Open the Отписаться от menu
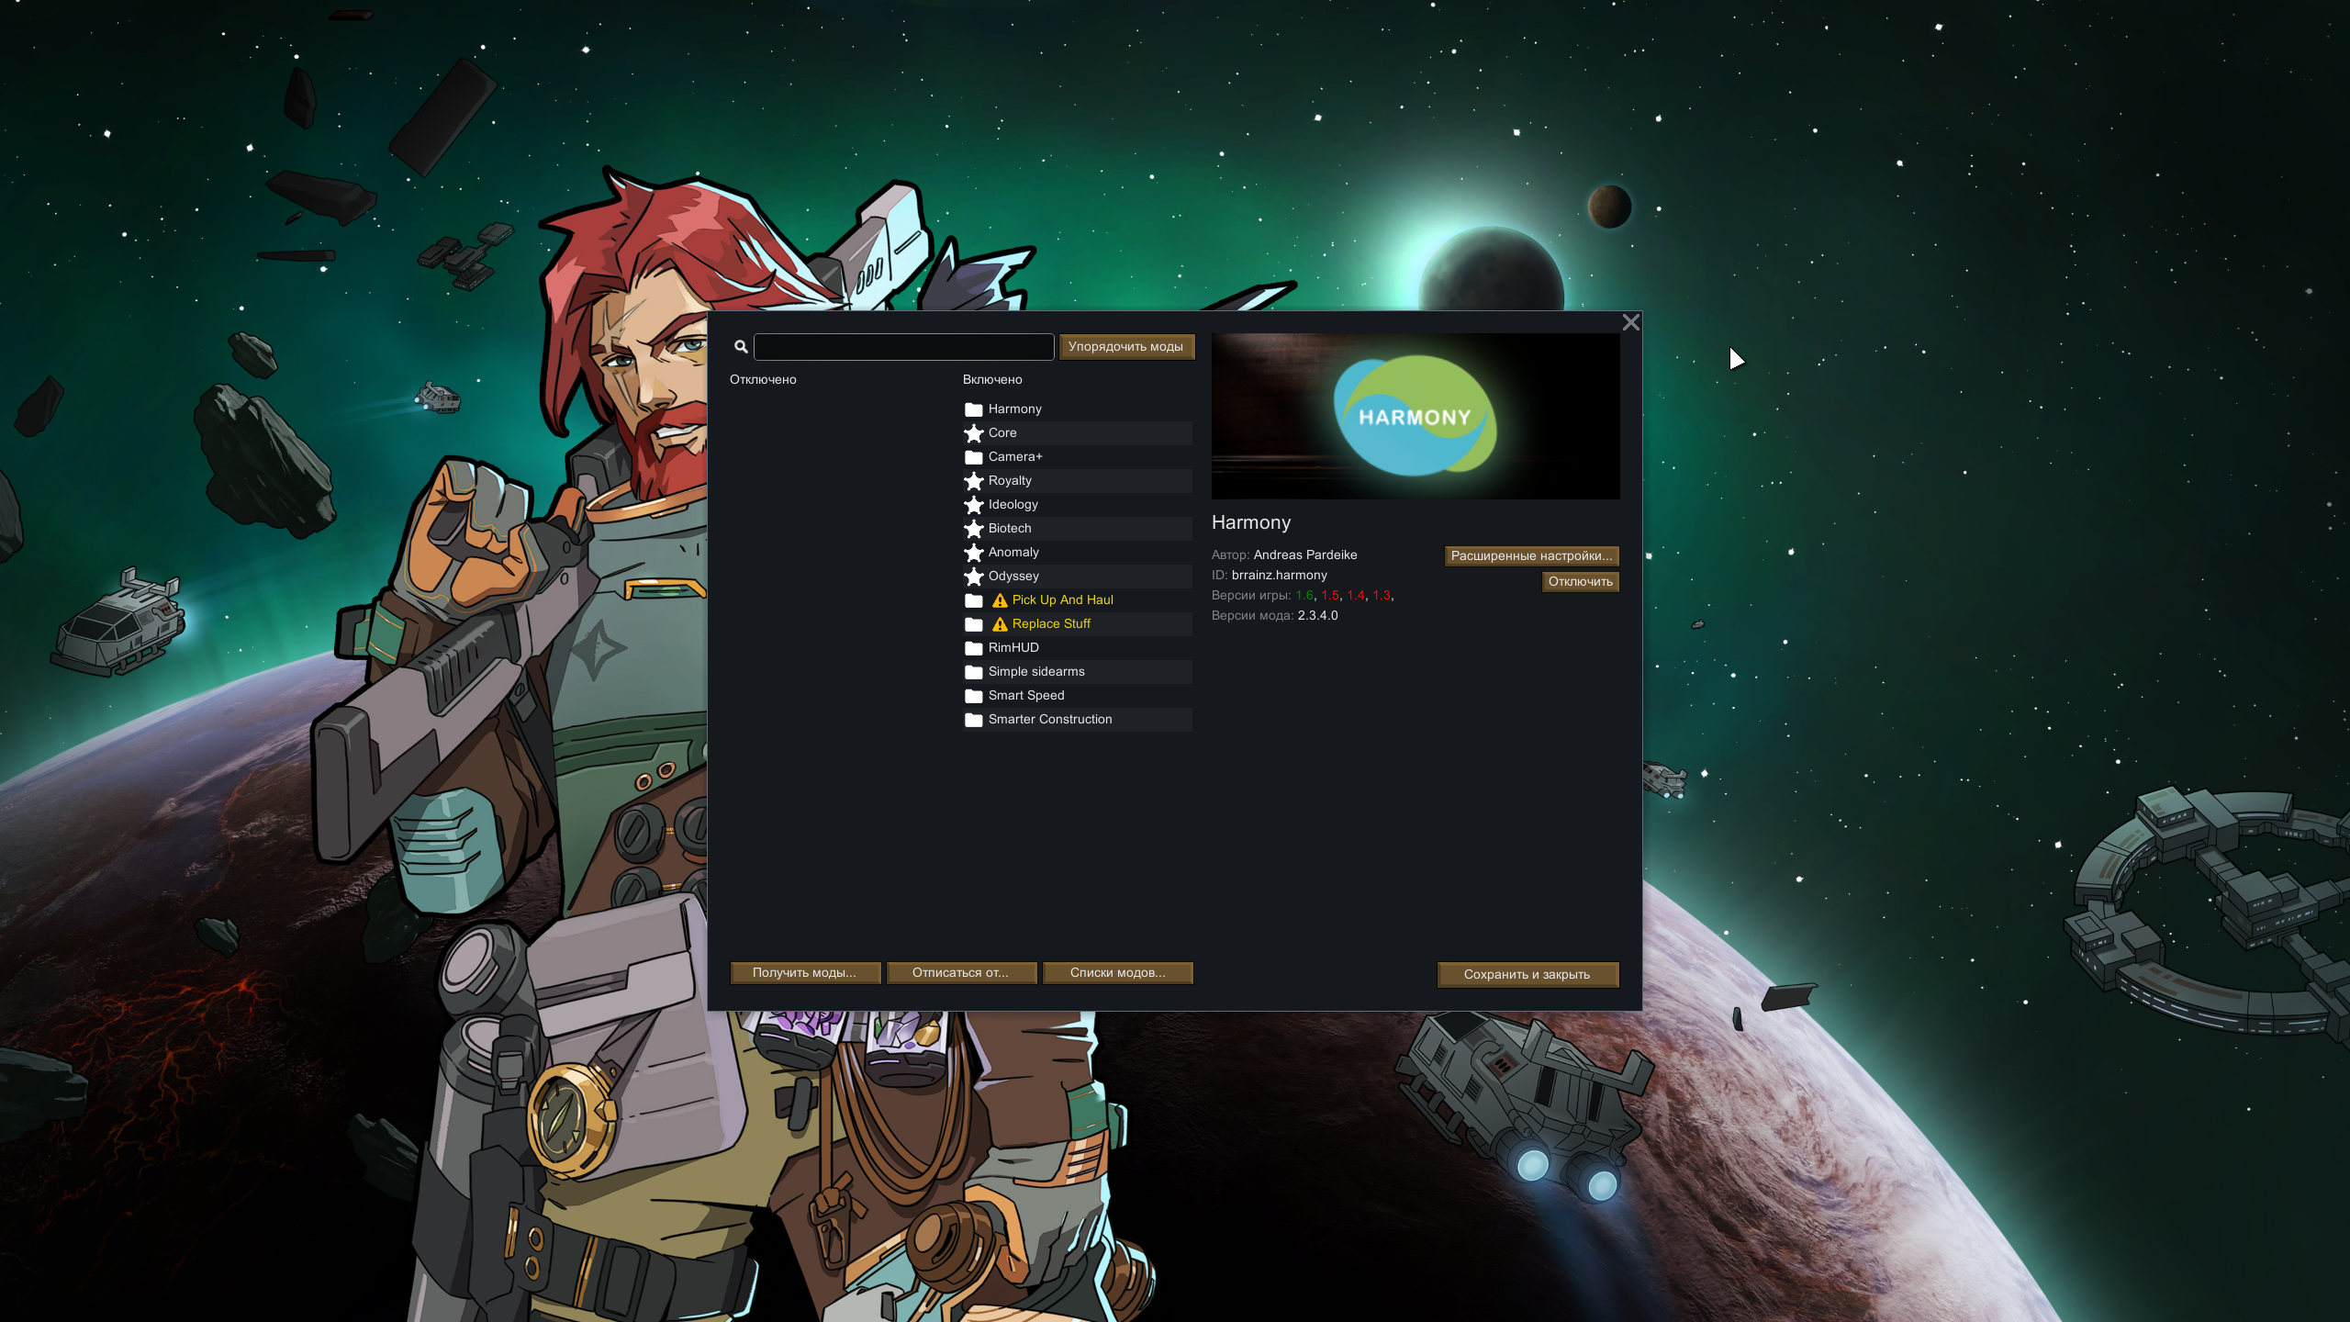The image size is (2350, 1322). coord(960,973)
